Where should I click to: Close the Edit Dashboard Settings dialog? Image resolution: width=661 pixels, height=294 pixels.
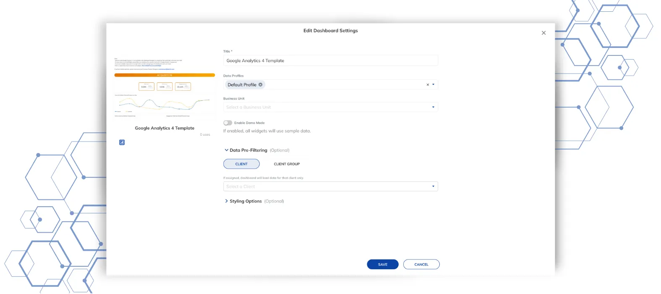[x=543, y=33]
